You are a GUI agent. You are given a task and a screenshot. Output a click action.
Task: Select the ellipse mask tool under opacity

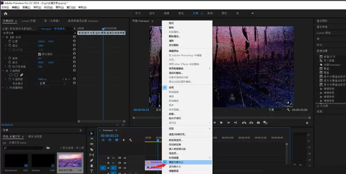pos(11,75)
